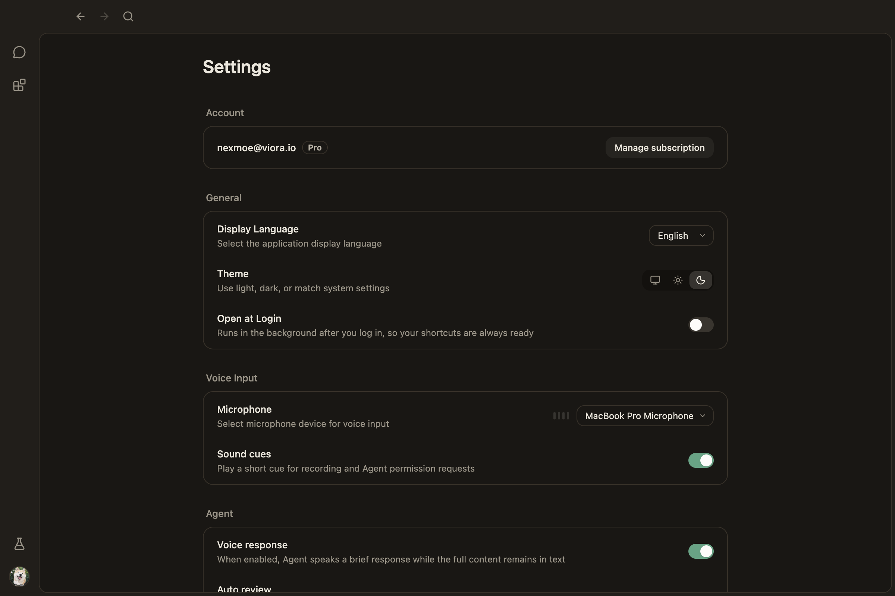Toggle Open at Login switch

click(x=701, y=325)
